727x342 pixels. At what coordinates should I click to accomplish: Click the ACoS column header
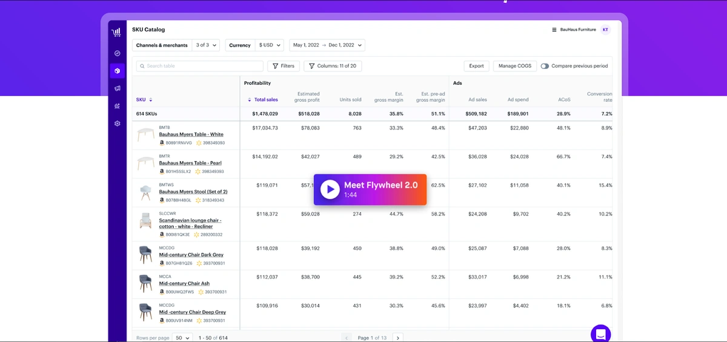coord(564,100)
